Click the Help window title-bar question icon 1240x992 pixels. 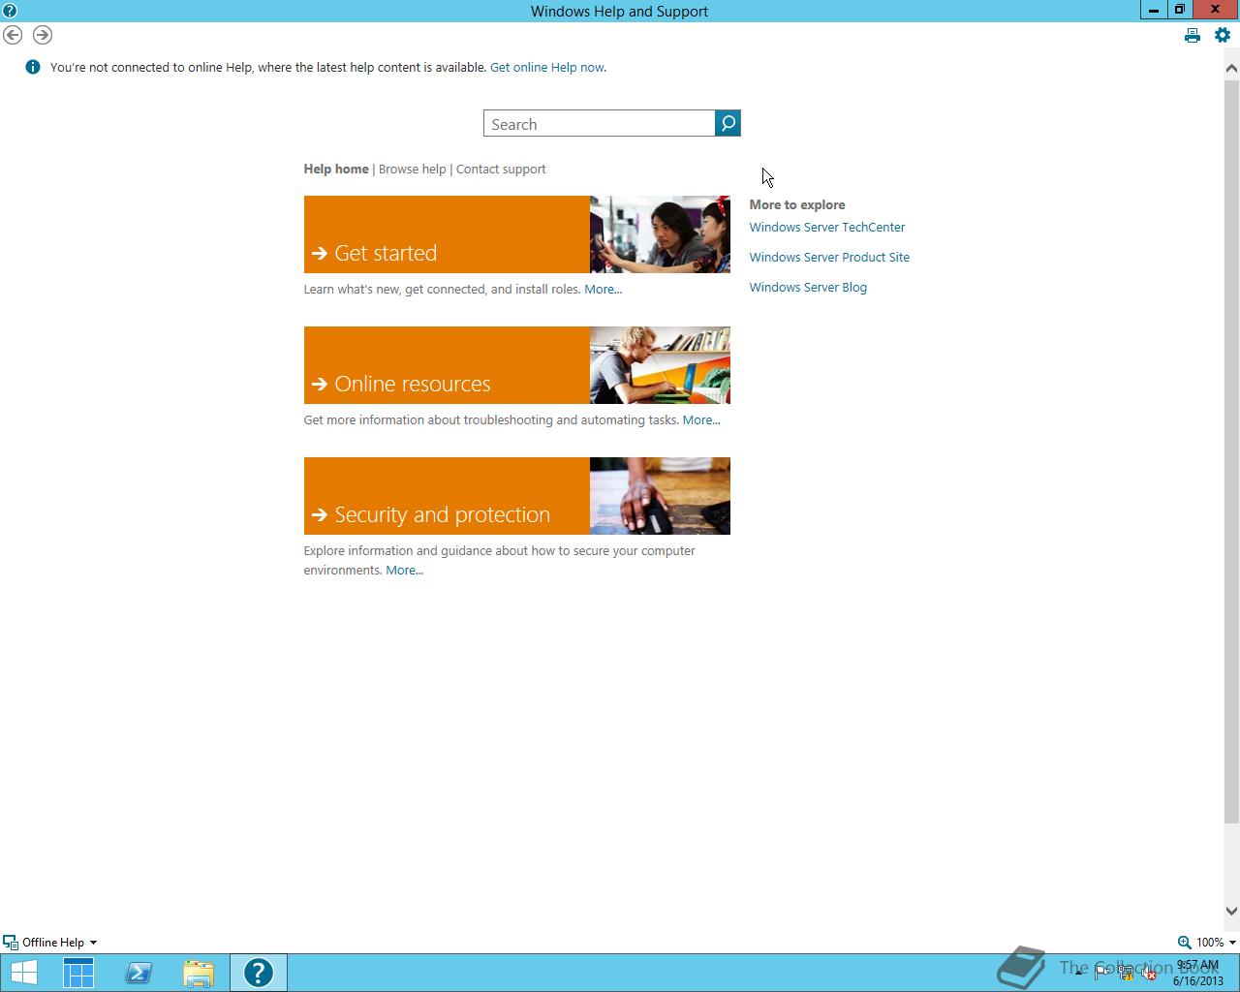click(x=9, y=11)
